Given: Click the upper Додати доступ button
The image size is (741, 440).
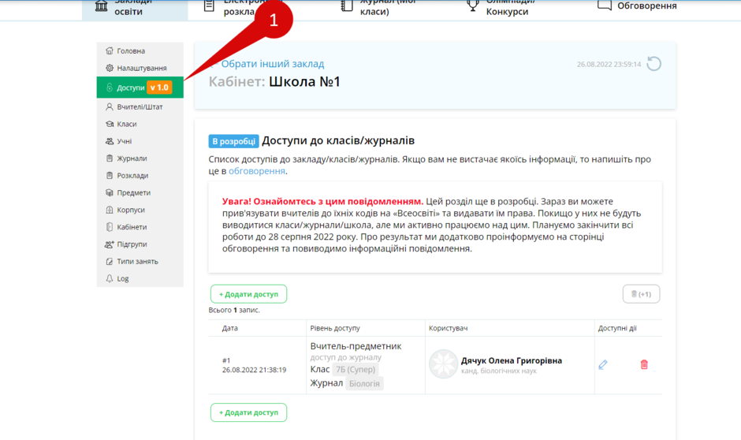Looking at the screenshot, I should (248, 294).
